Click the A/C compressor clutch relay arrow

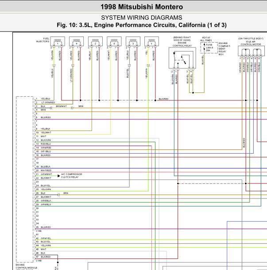(x=59, y=176)
